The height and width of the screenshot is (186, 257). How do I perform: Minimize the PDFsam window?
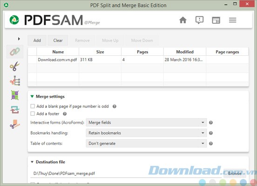tap(226, 5)
